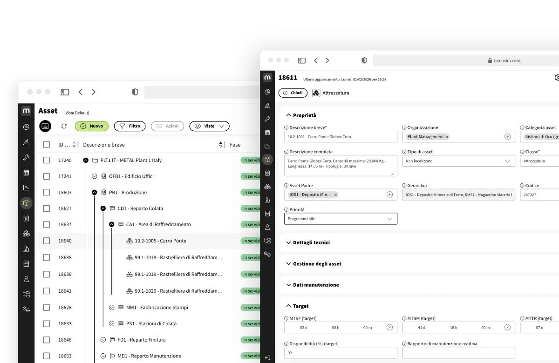This screenshot has height=363, width=559.
Task: Open the user icon in detail window sidebar
Action: 267,227
